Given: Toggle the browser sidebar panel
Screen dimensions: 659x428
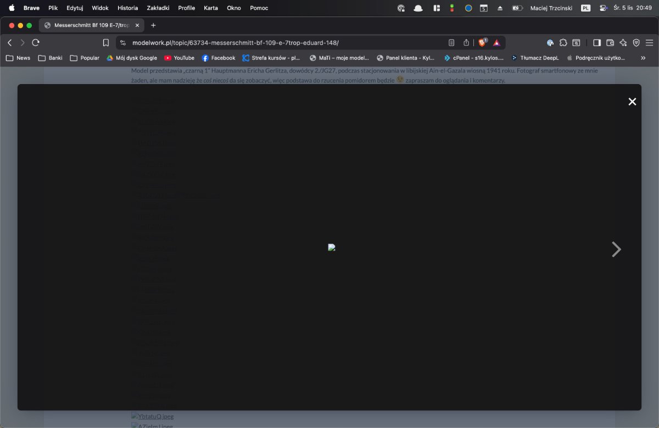Looking at the screenshot, I should click(597, 42).
